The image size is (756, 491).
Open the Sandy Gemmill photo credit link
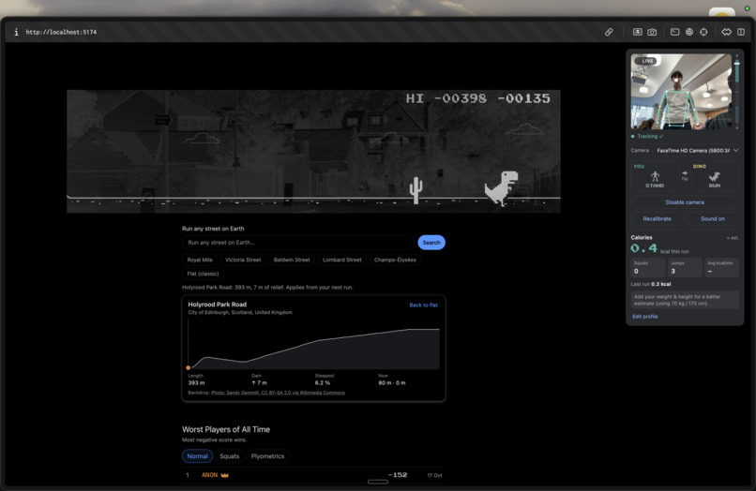278,393
